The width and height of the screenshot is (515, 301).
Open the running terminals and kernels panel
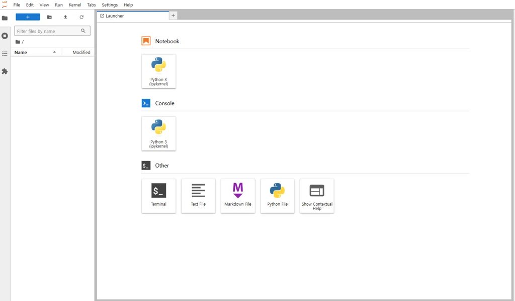[5, 36]
